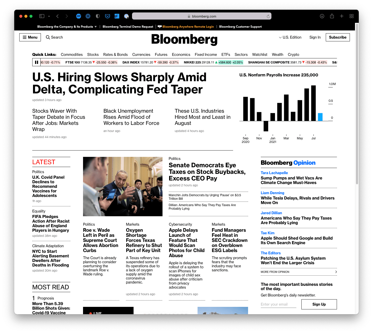Open the Wealth quick link

pos(278,55)
